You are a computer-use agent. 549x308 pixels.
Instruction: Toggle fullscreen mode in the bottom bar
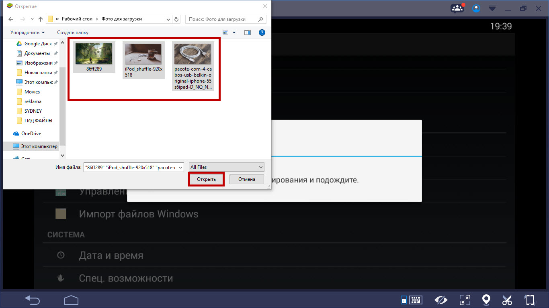coord(465,300)
